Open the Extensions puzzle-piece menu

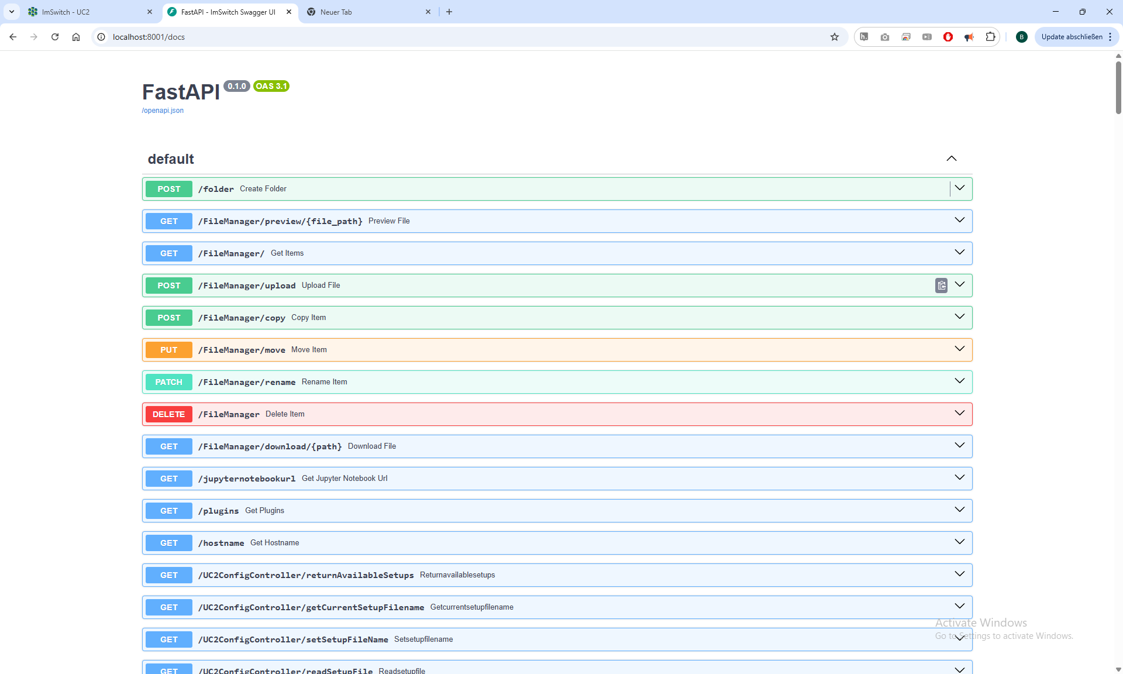pos(990,37)
